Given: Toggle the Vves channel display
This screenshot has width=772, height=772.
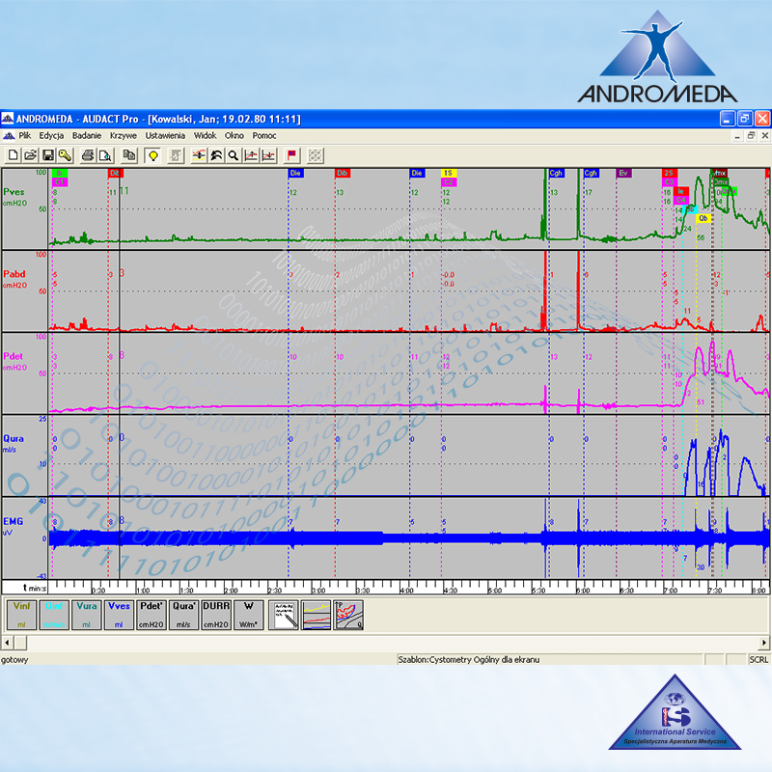Looking at the screenshot, I should pos(118,615).
